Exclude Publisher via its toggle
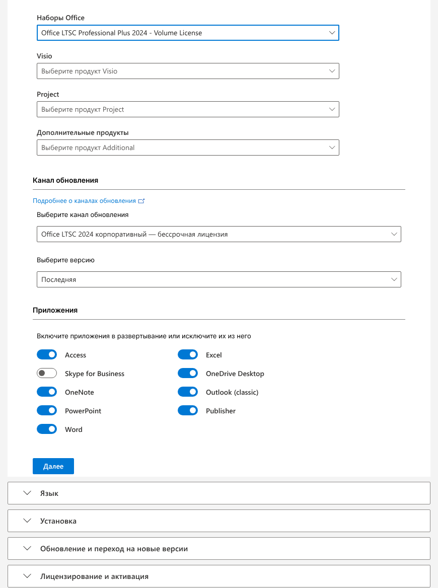This screenshot has height=588, width=438. tap(188, 411)
